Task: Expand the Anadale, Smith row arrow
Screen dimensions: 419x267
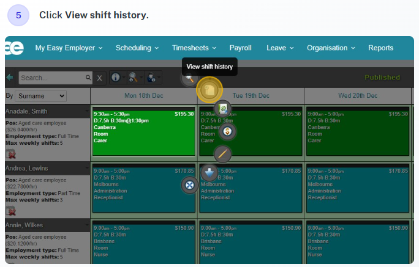Action: (x=87, y=111)
